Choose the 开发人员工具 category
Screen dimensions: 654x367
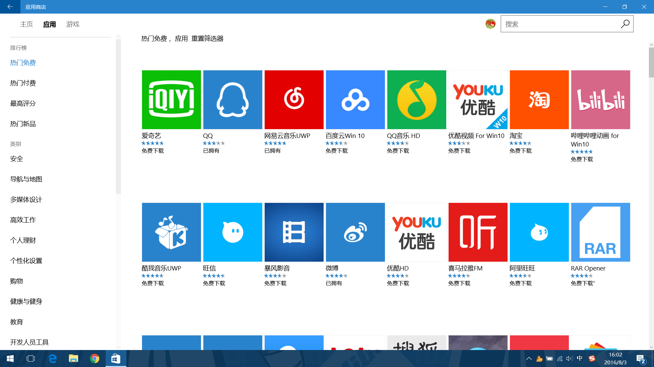click(x=30, y=342)
